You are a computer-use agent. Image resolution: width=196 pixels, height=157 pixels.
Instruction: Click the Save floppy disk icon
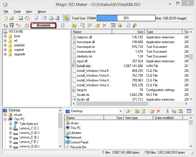tap(21, 18)
